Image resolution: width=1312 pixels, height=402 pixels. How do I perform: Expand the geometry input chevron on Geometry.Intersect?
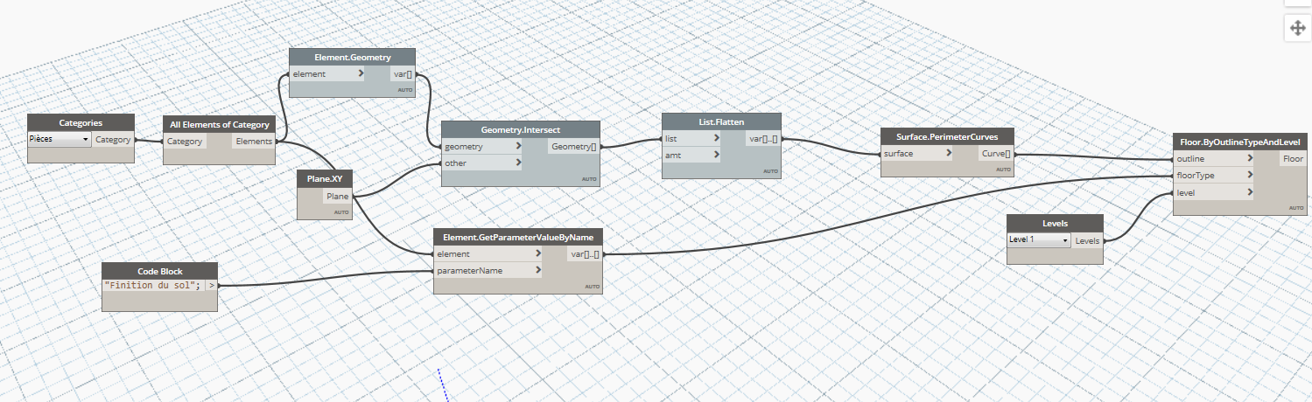click(518, 147)
